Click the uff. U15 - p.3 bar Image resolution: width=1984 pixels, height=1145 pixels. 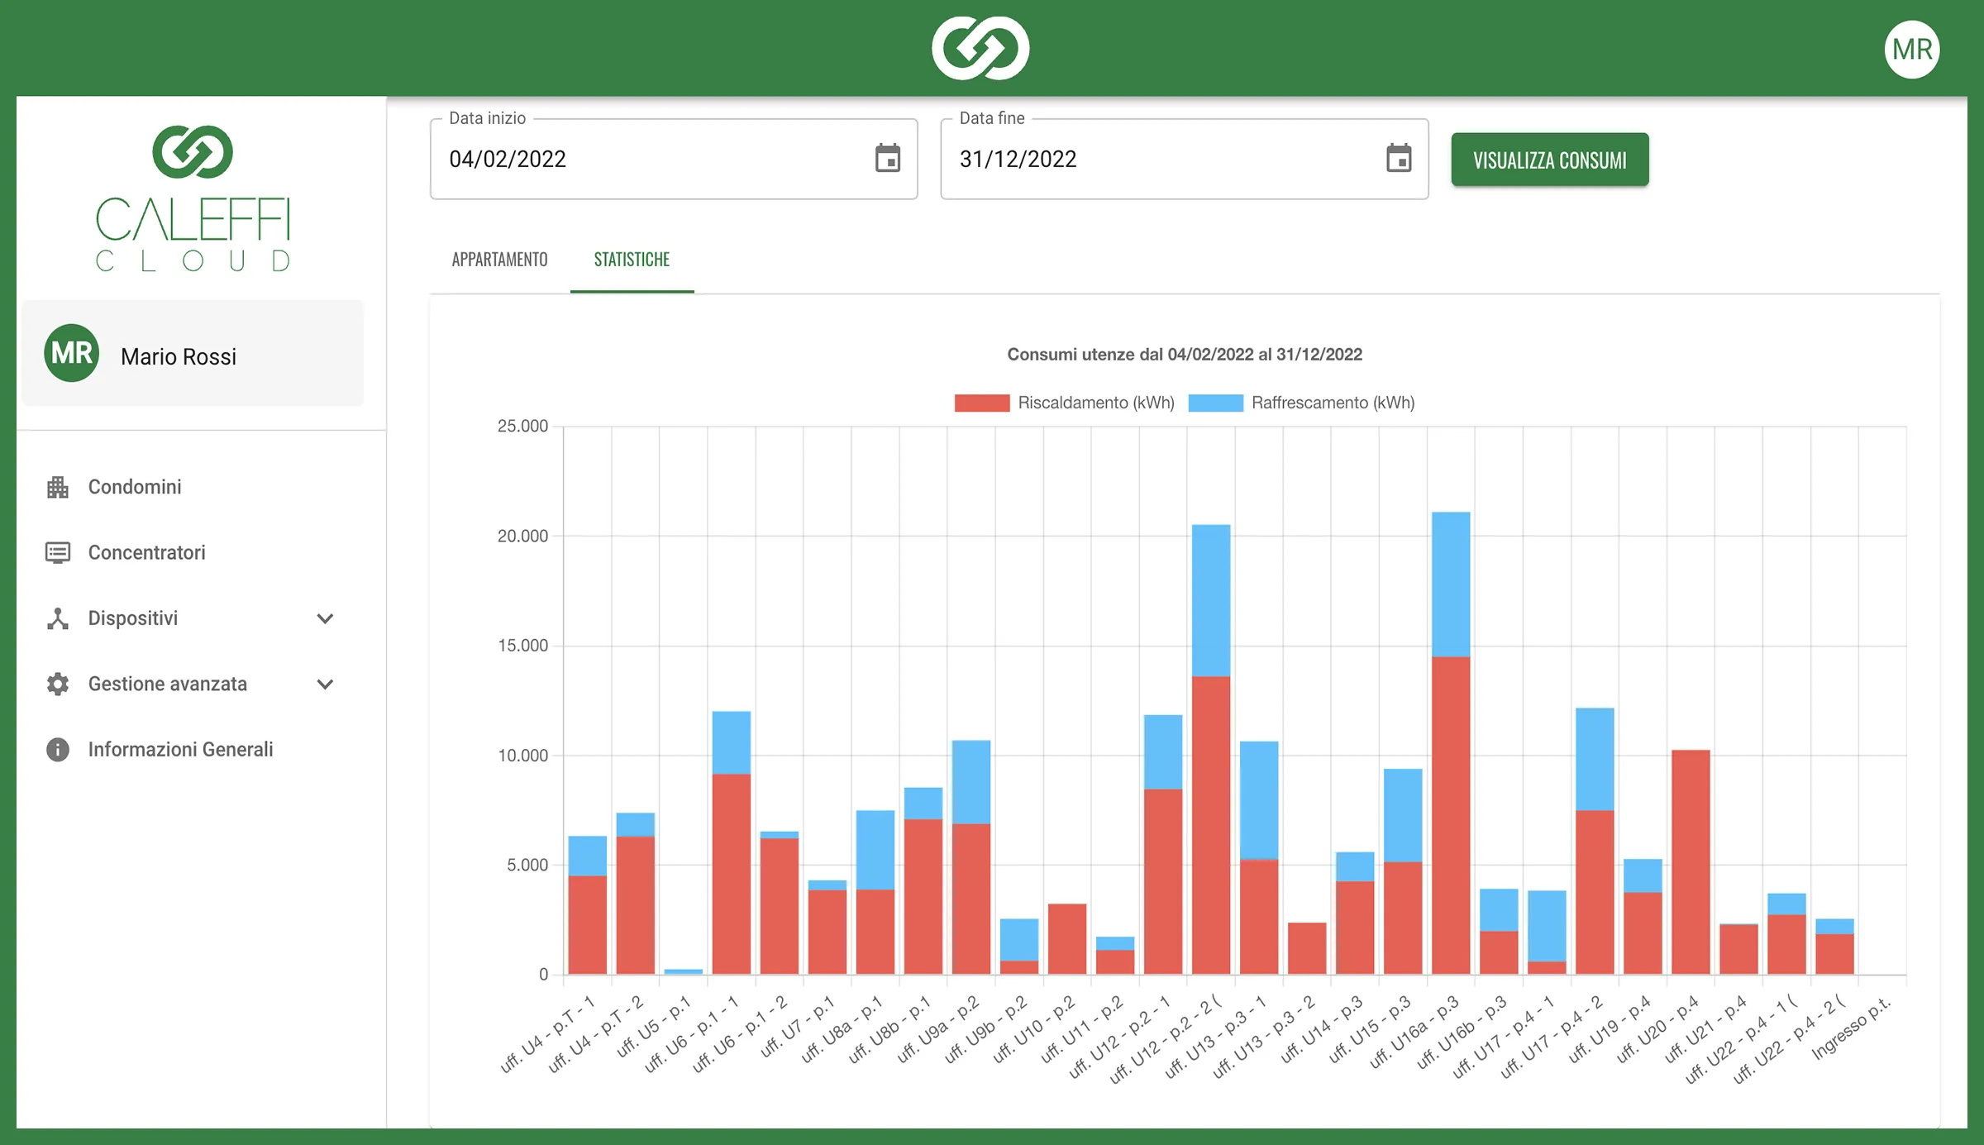1403,871
